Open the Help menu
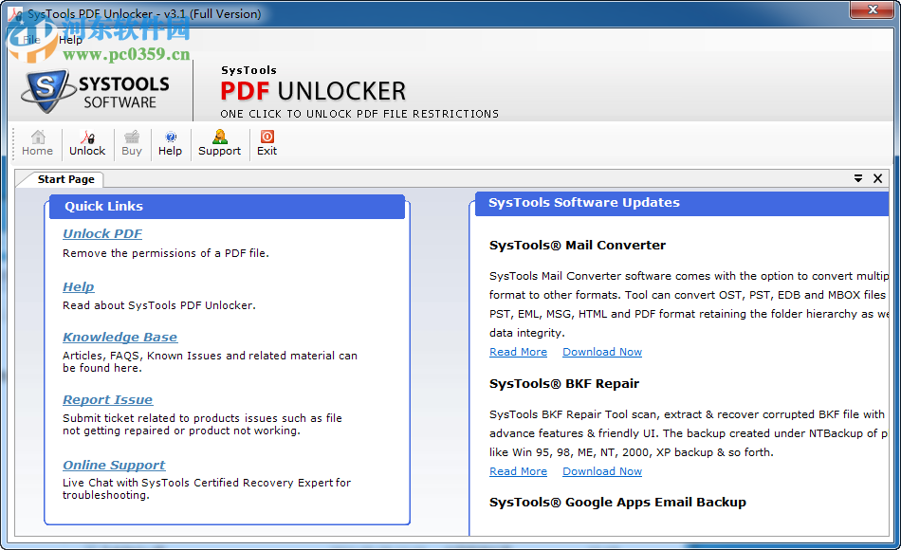The width and height of the screenshot is (901, 550). pos(69,39)
